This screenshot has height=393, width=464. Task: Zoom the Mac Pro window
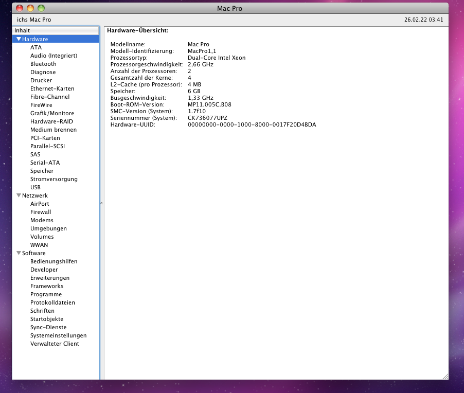pyautogui.click(x=41, y=8)
